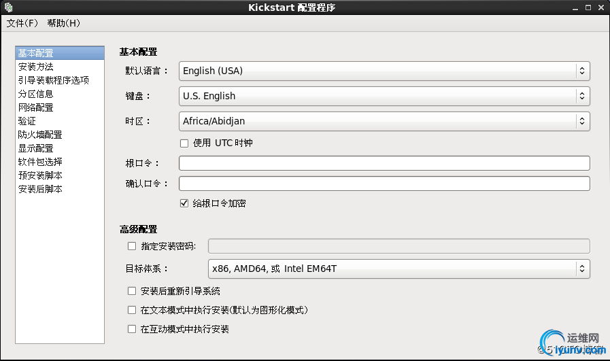Click the Kickstart app icon in title bar
Image resolution: width=610 pixels, height=361 pixels.
pos(9,7)
